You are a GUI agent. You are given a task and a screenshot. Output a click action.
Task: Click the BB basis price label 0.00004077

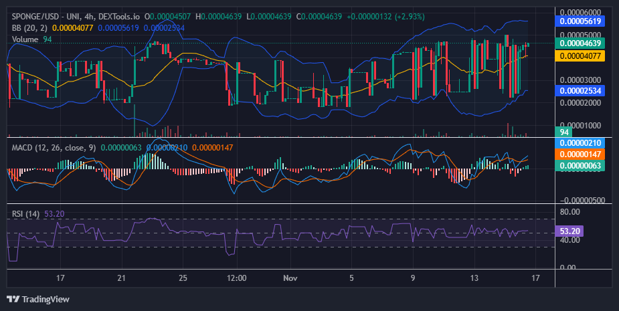click(x=580, y=56)
